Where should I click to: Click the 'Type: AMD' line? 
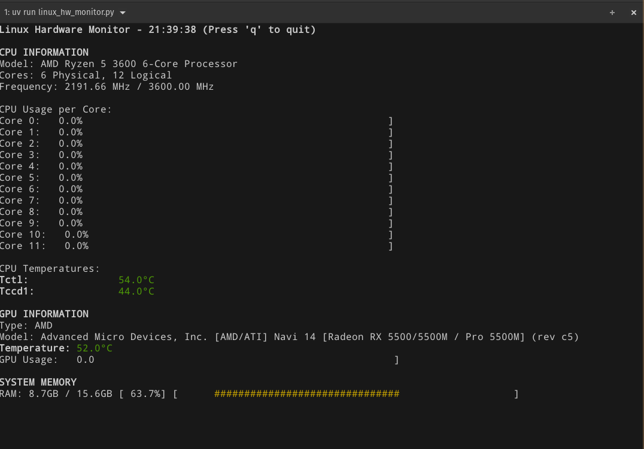26,326
